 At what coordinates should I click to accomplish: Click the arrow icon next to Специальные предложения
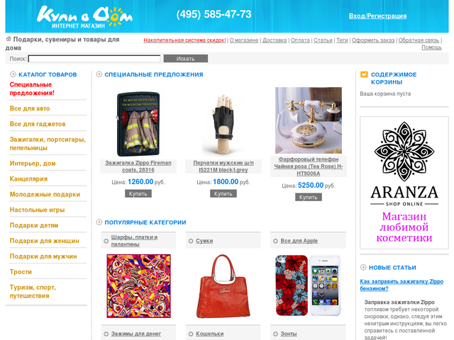coord(99,74)
